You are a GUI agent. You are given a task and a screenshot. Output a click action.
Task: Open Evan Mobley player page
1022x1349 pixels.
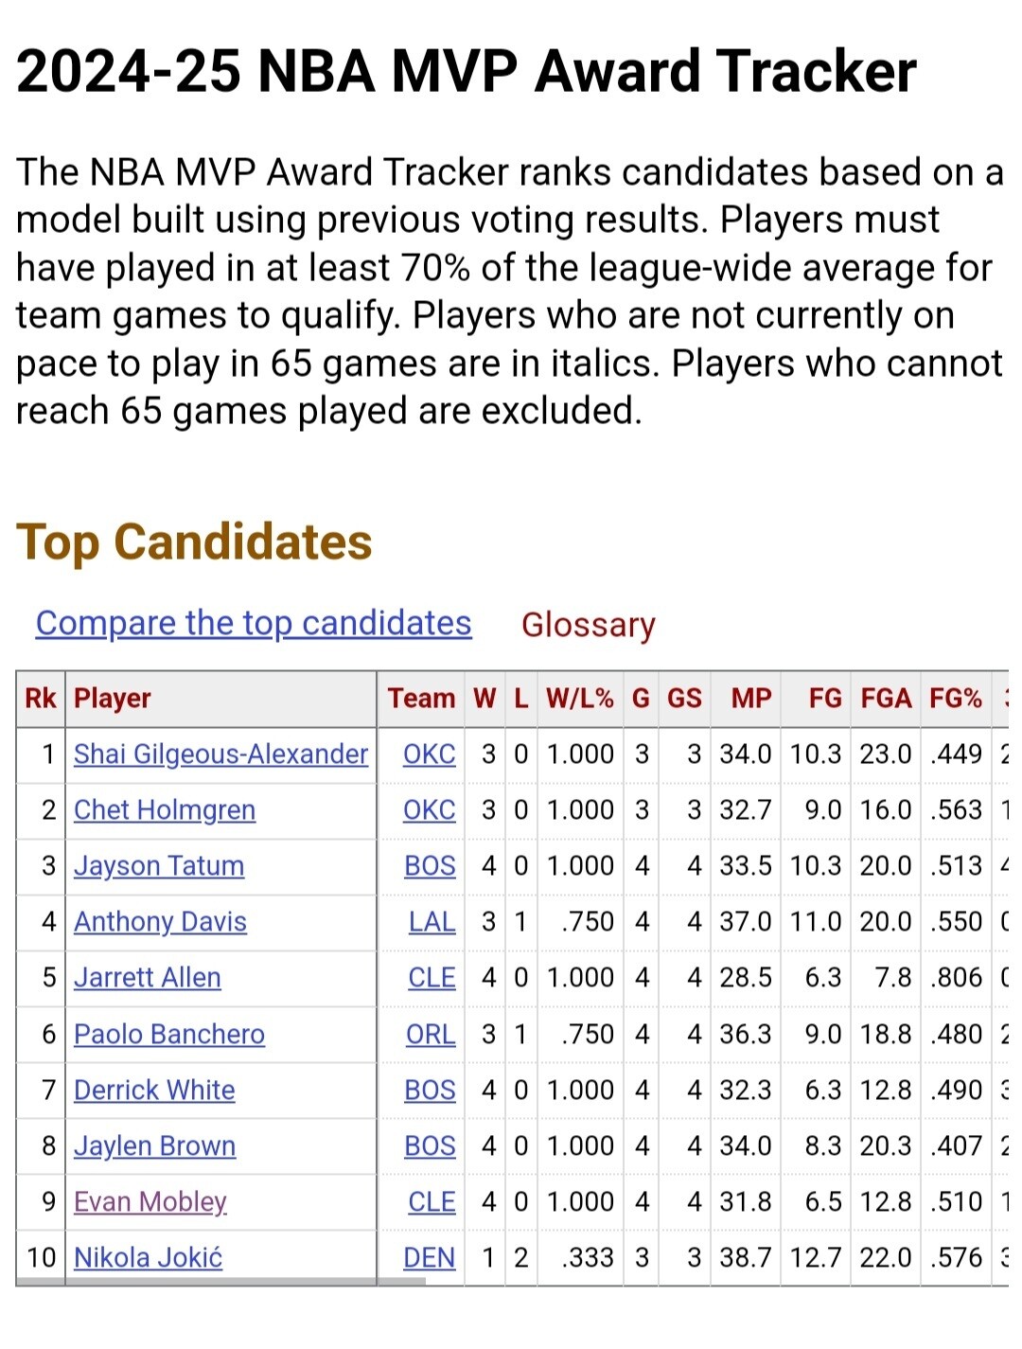150,1201
